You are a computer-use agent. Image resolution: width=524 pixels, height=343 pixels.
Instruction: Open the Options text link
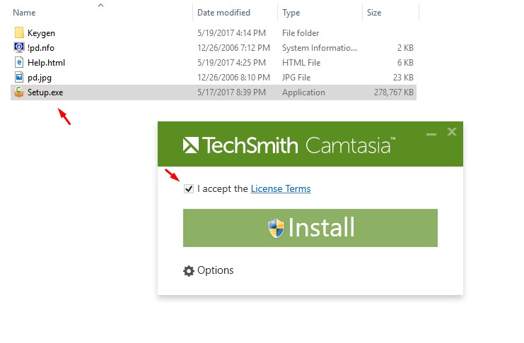tap(215, 270)
